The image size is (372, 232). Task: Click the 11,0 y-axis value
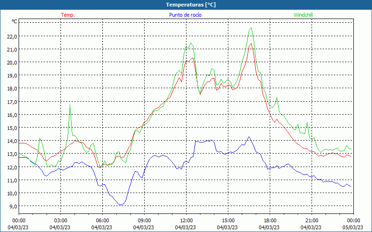(13, 180)
